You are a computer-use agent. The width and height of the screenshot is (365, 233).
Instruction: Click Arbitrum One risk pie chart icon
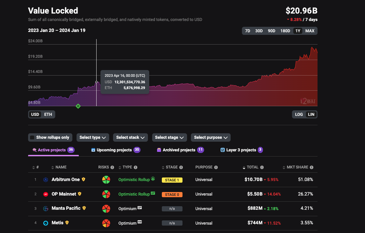[106, 179]
